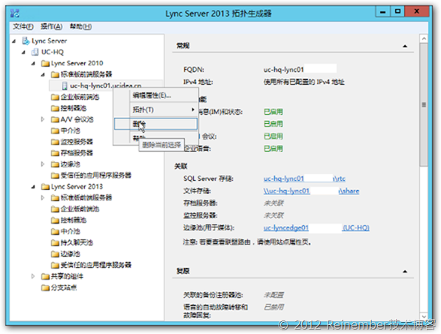
Task: Click the uc-hq-lync01 server icon in tree
Action: (x=65, y=86)
